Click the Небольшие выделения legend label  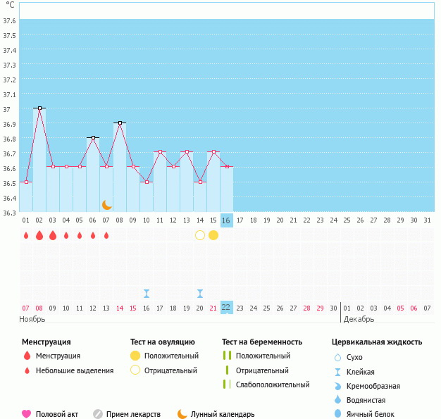75,370
